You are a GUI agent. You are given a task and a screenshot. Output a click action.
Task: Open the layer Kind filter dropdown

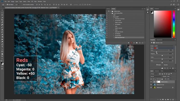[154, 74]
